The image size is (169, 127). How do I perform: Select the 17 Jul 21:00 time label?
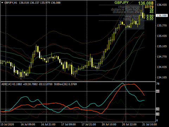point(89,125)
